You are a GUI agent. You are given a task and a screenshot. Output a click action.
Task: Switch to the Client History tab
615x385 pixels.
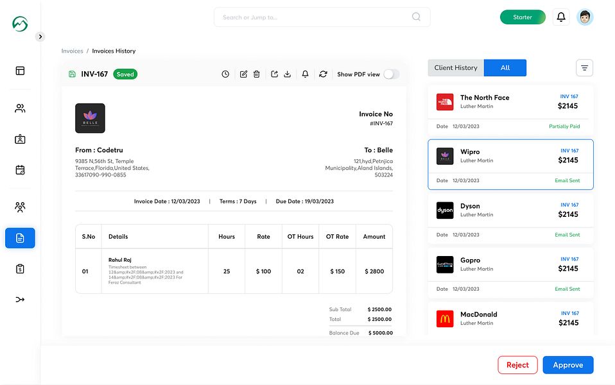456,67
